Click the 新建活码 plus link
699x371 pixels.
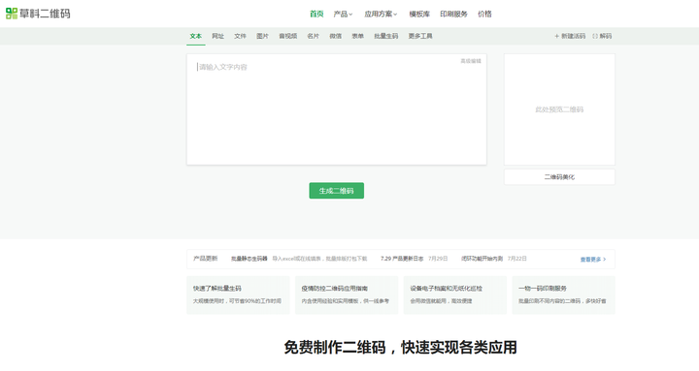pos(570,36)
